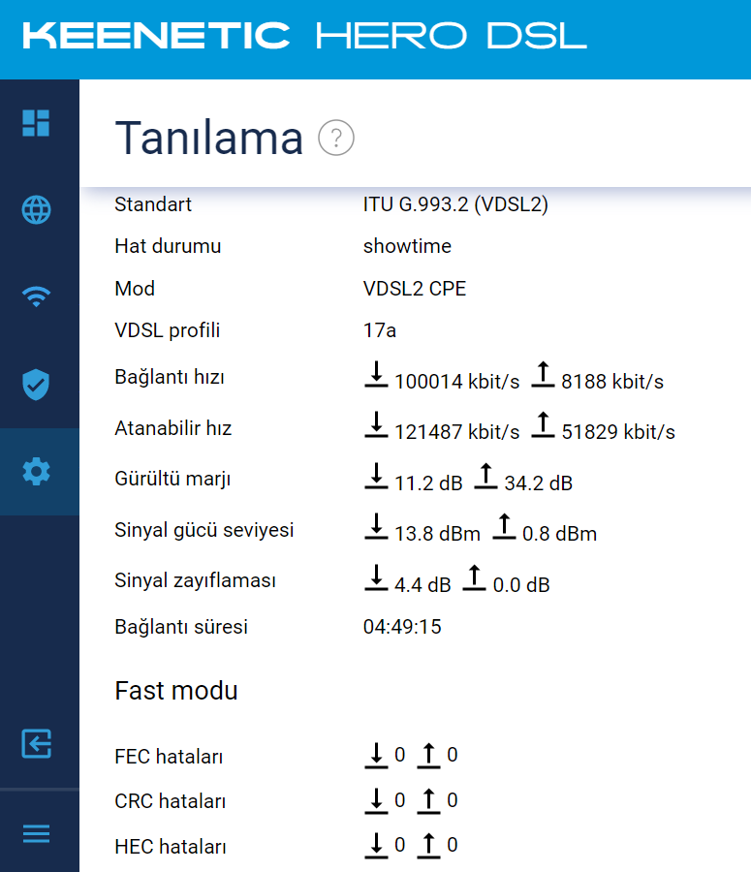This screenshot has width=751, height=872.
Task: Click the download arrow in FEC hataları row
Action: point(376,756)
